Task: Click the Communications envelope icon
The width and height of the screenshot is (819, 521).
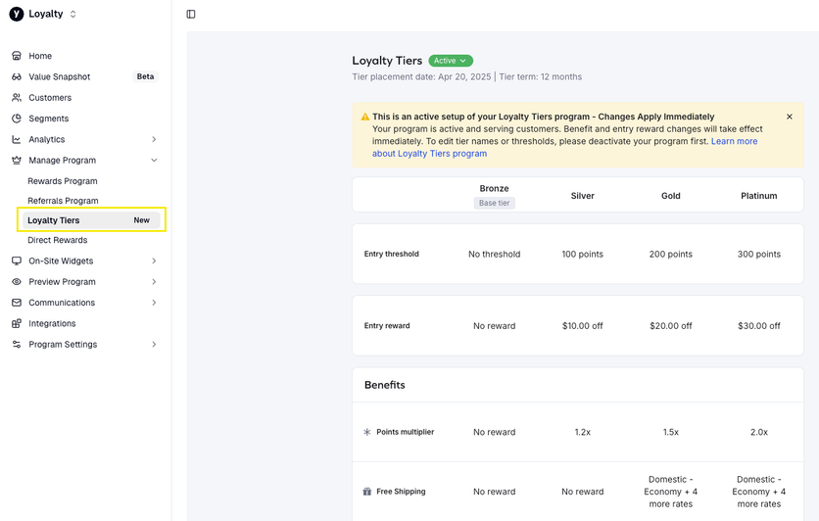Action: (17, 303)
